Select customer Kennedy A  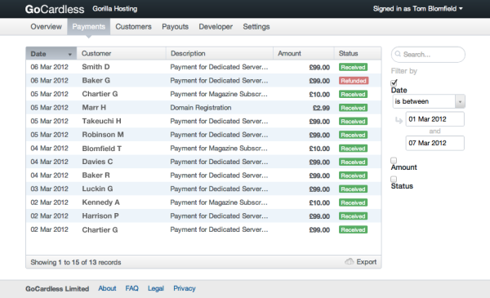(x=100, y=202)
